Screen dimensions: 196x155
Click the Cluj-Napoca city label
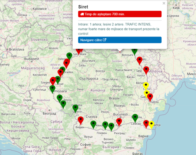pyautogui.click(x=89, y=78)
